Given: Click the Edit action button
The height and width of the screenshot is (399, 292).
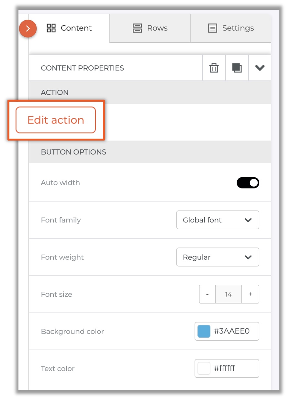Looking at the screenshot, I should pyautogui.click(x=56, y=120).
